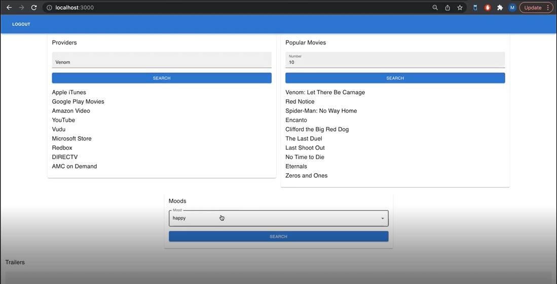The image size is (557, 284).
Task: Click Eternals in movie list
Action: [x=296, y=166]
